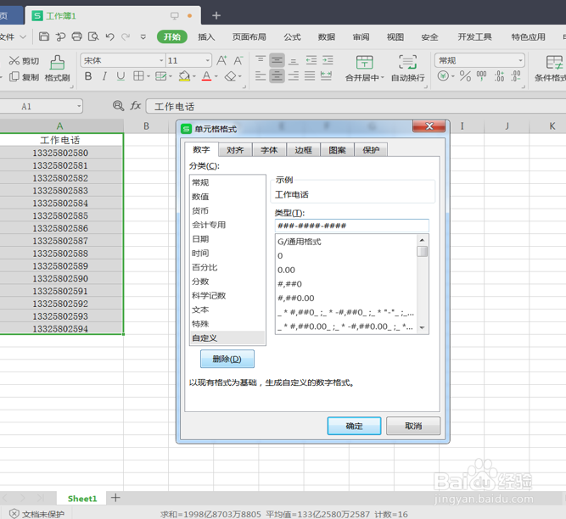This screenshot has height=519, width=566.
Task: Open Print Preview icon
Action: click(93, 36)
